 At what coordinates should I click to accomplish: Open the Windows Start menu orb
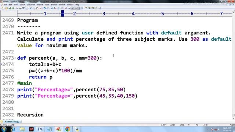point(4,129)
